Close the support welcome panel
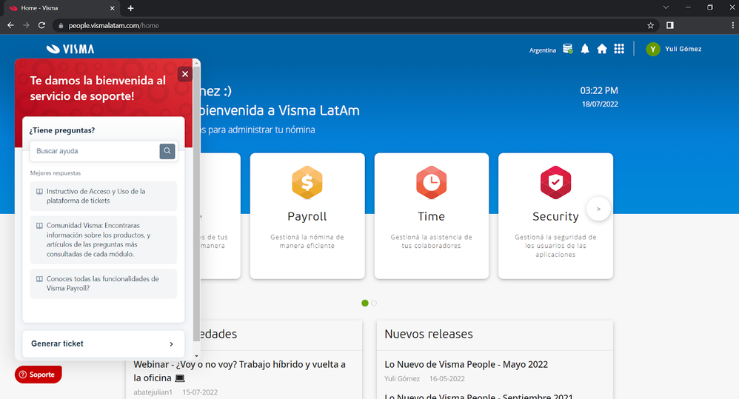 [185, 74]
